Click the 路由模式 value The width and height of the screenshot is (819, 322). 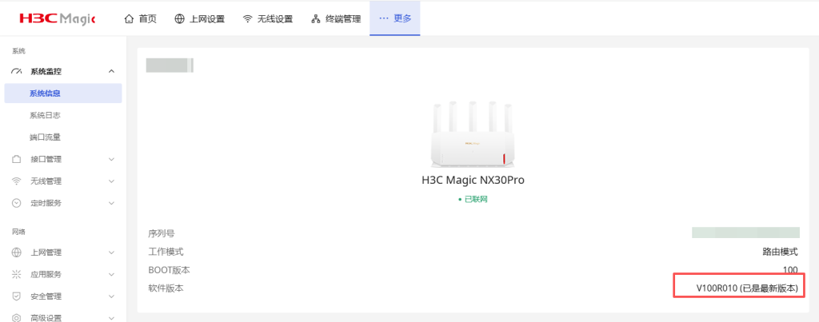pyautogui.click(x=781, y=252)
